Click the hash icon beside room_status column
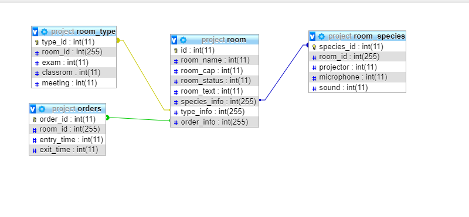This screenshot has height=217, width=469. [176, 81]
